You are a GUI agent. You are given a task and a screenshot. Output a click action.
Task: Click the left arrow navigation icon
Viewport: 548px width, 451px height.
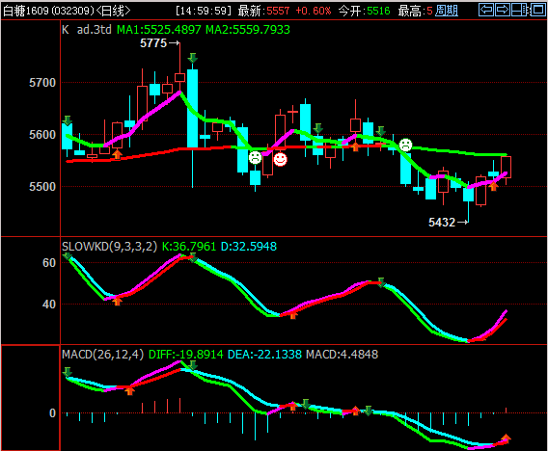486,10
